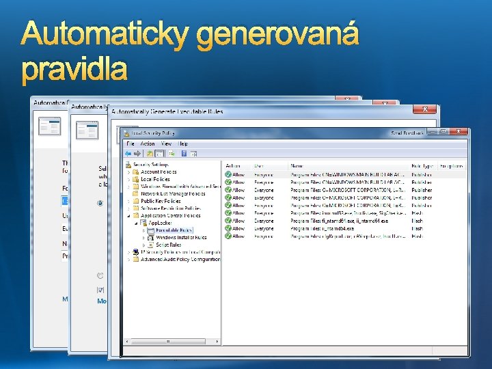Click the blue link below the checkbox in second window
The width and height of the screenshot is (492, 369).
click(x=102, y=301)
